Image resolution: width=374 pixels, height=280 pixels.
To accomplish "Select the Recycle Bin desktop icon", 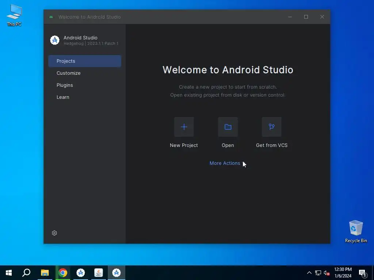I will tap(356, 232).
